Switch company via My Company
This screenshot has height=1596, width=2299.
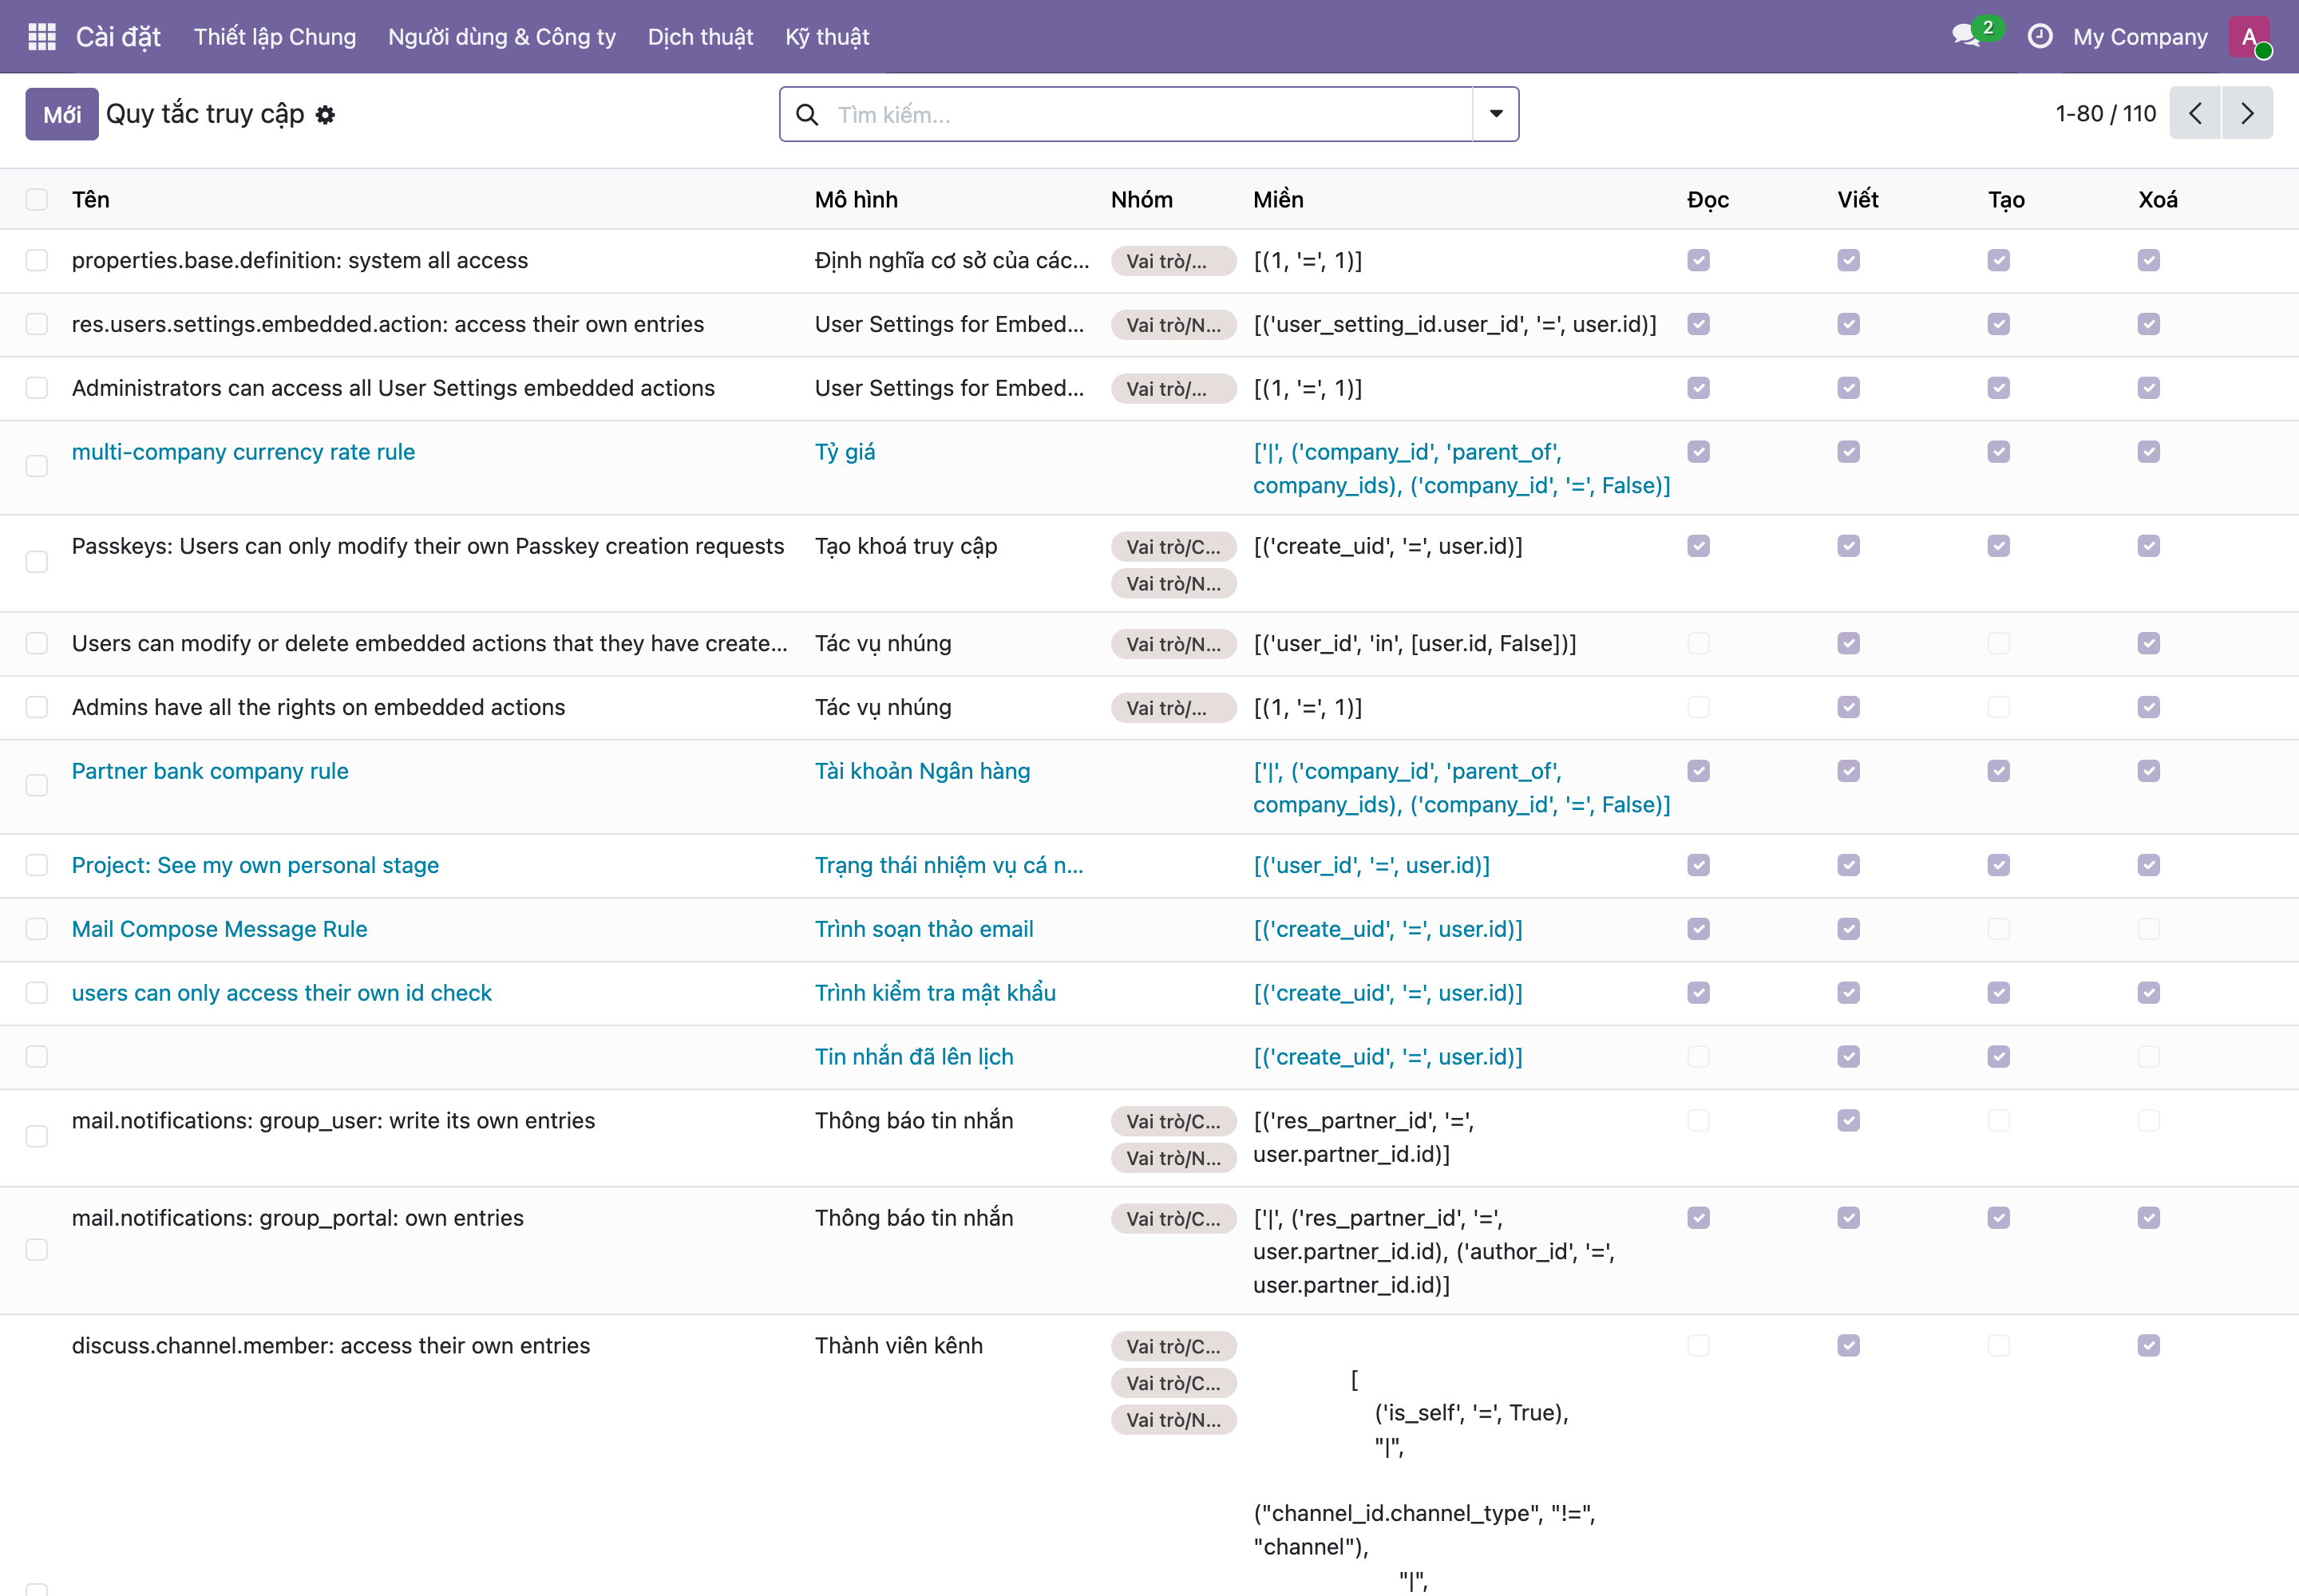click(2140, 37)
